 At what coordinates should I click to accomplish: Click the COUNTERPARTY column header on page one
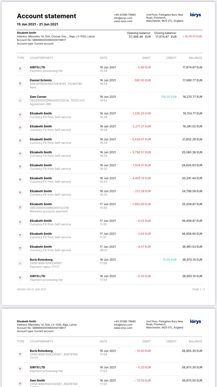pyautogui.click(x=41, y=58)
